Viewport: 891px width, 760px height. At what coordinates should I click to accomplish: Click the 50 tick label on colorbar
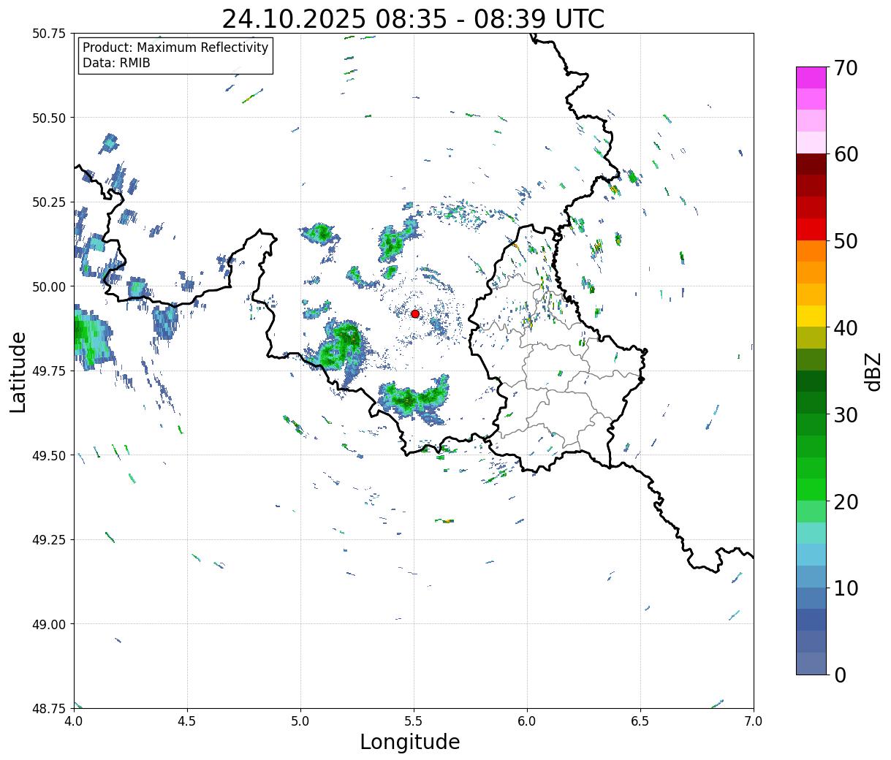845,241
